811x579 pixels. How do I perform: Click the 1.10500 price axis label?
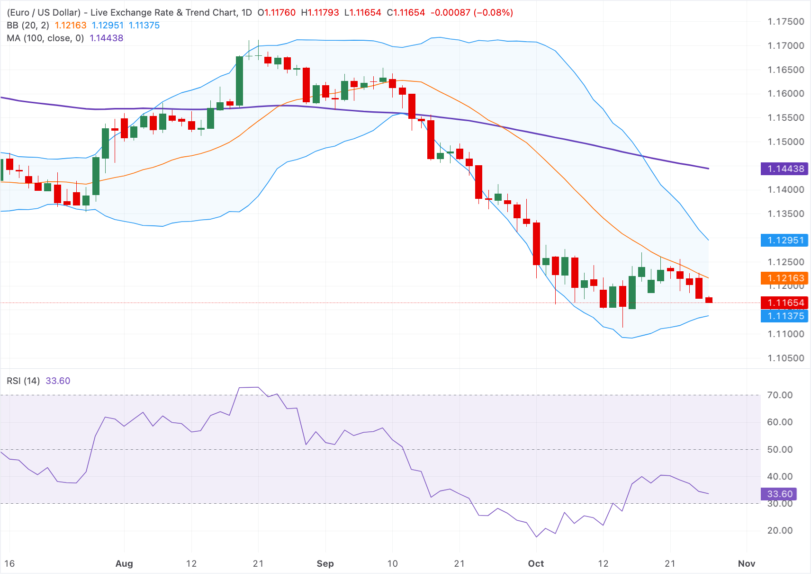coord(786,358)
